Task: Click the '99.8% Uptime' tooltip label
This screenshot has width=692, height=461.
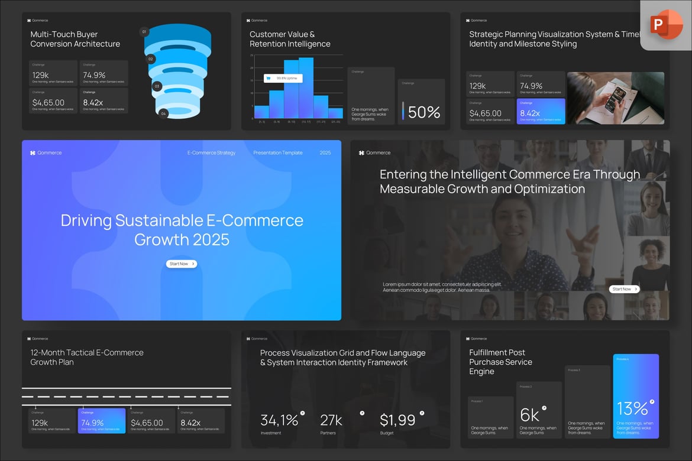Action: 287,79
